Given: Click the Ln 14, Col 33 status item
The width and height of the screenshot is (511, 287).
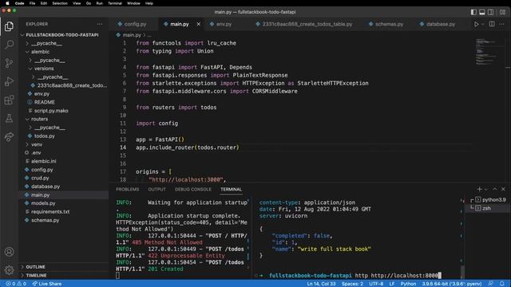Looking at the screenshot, I should tap(321, 284).
